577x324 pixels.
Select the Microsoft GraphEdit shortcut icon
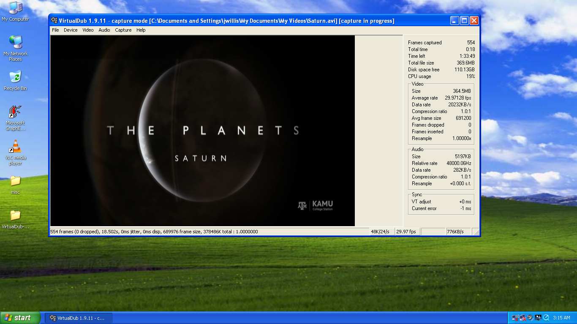click(x=15, y=118)
